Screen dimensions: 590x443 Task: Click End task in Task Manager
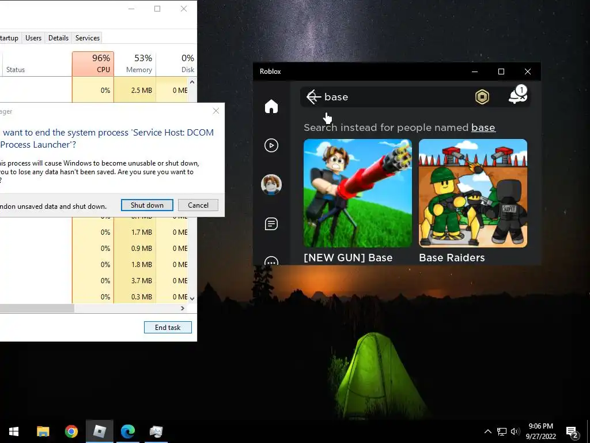tap(168, 328)
